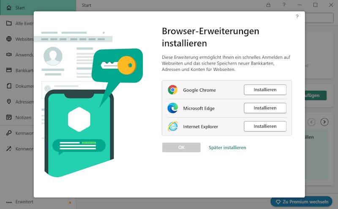Open main window help question mark

pos(284,5)
